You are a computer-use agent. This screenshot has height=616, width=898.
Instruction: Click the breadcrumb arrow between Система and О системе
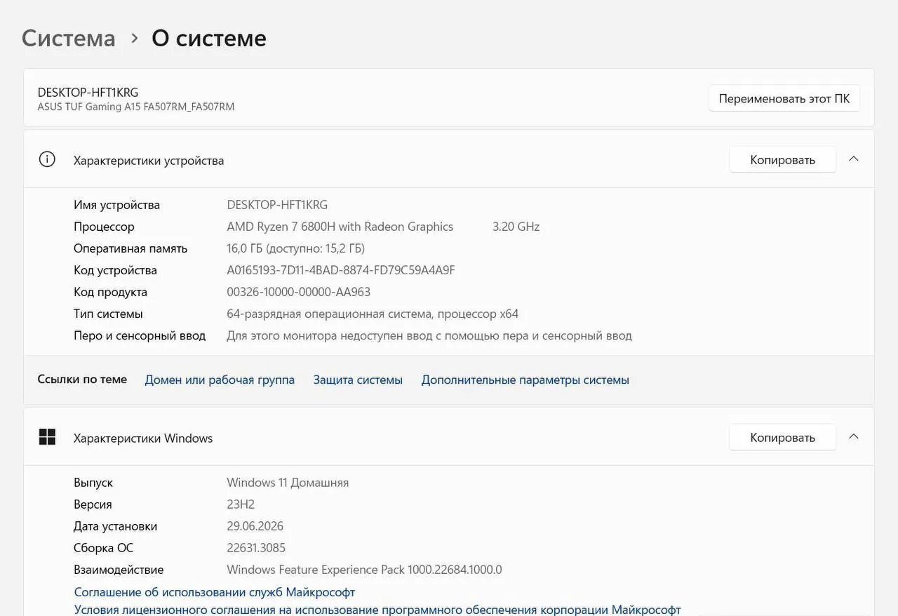click(x=134, y=39)
